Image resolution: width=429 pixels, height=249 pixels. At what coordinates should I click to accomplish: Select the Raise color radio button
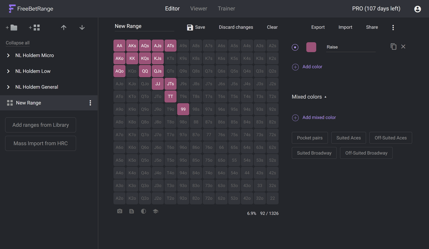click(295, 47)
